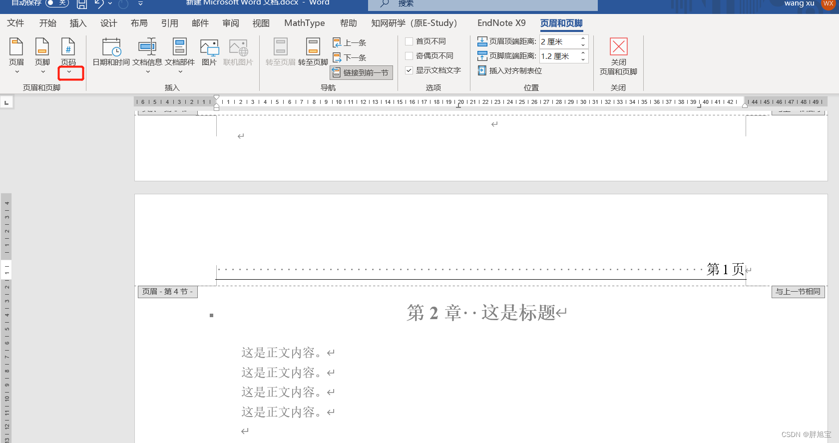Open the Undo history dropdown arrow
The height and width of the screenshot is (443, 839).
pos(110,3)
